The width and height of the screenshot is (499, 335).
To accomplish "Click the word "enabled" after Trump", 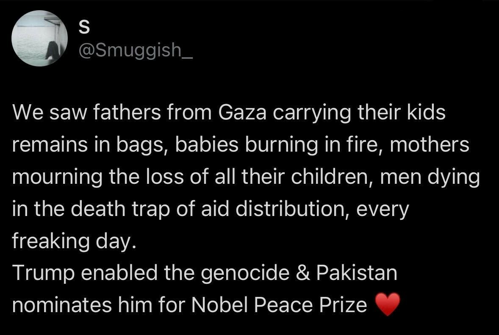I will pos(119,273).
